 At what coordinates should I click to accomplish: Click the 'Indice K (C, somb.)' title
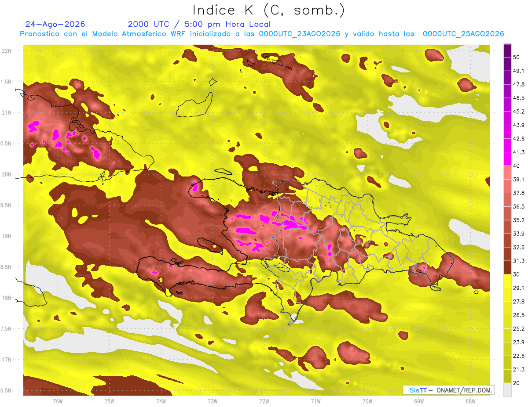coord(268,11)
